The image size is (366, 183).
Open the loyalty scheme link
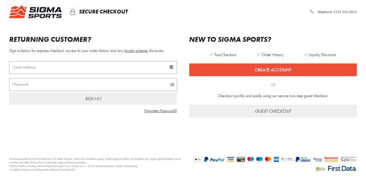(x=136, y=51)
